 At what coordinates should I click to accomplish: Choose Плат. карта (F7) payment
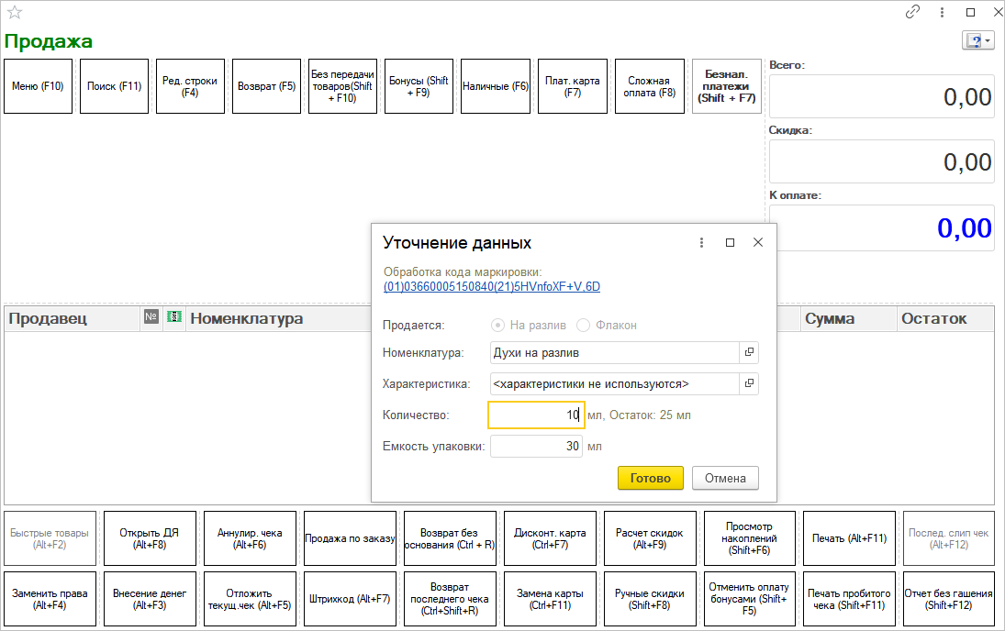pyautogui.click(x=572, y=86)
